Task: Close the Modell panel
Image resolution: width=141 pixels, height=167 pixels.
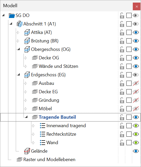Action: tap(137, 6)
